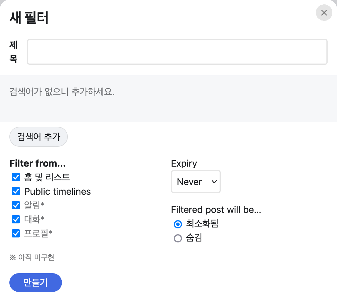Click the 새 필터 dialog heading

29,18
